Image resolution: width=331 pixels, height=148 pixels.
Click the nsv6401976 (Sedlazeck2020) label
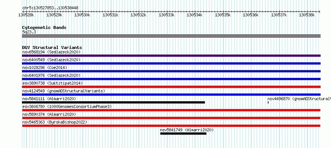[51, 75]
